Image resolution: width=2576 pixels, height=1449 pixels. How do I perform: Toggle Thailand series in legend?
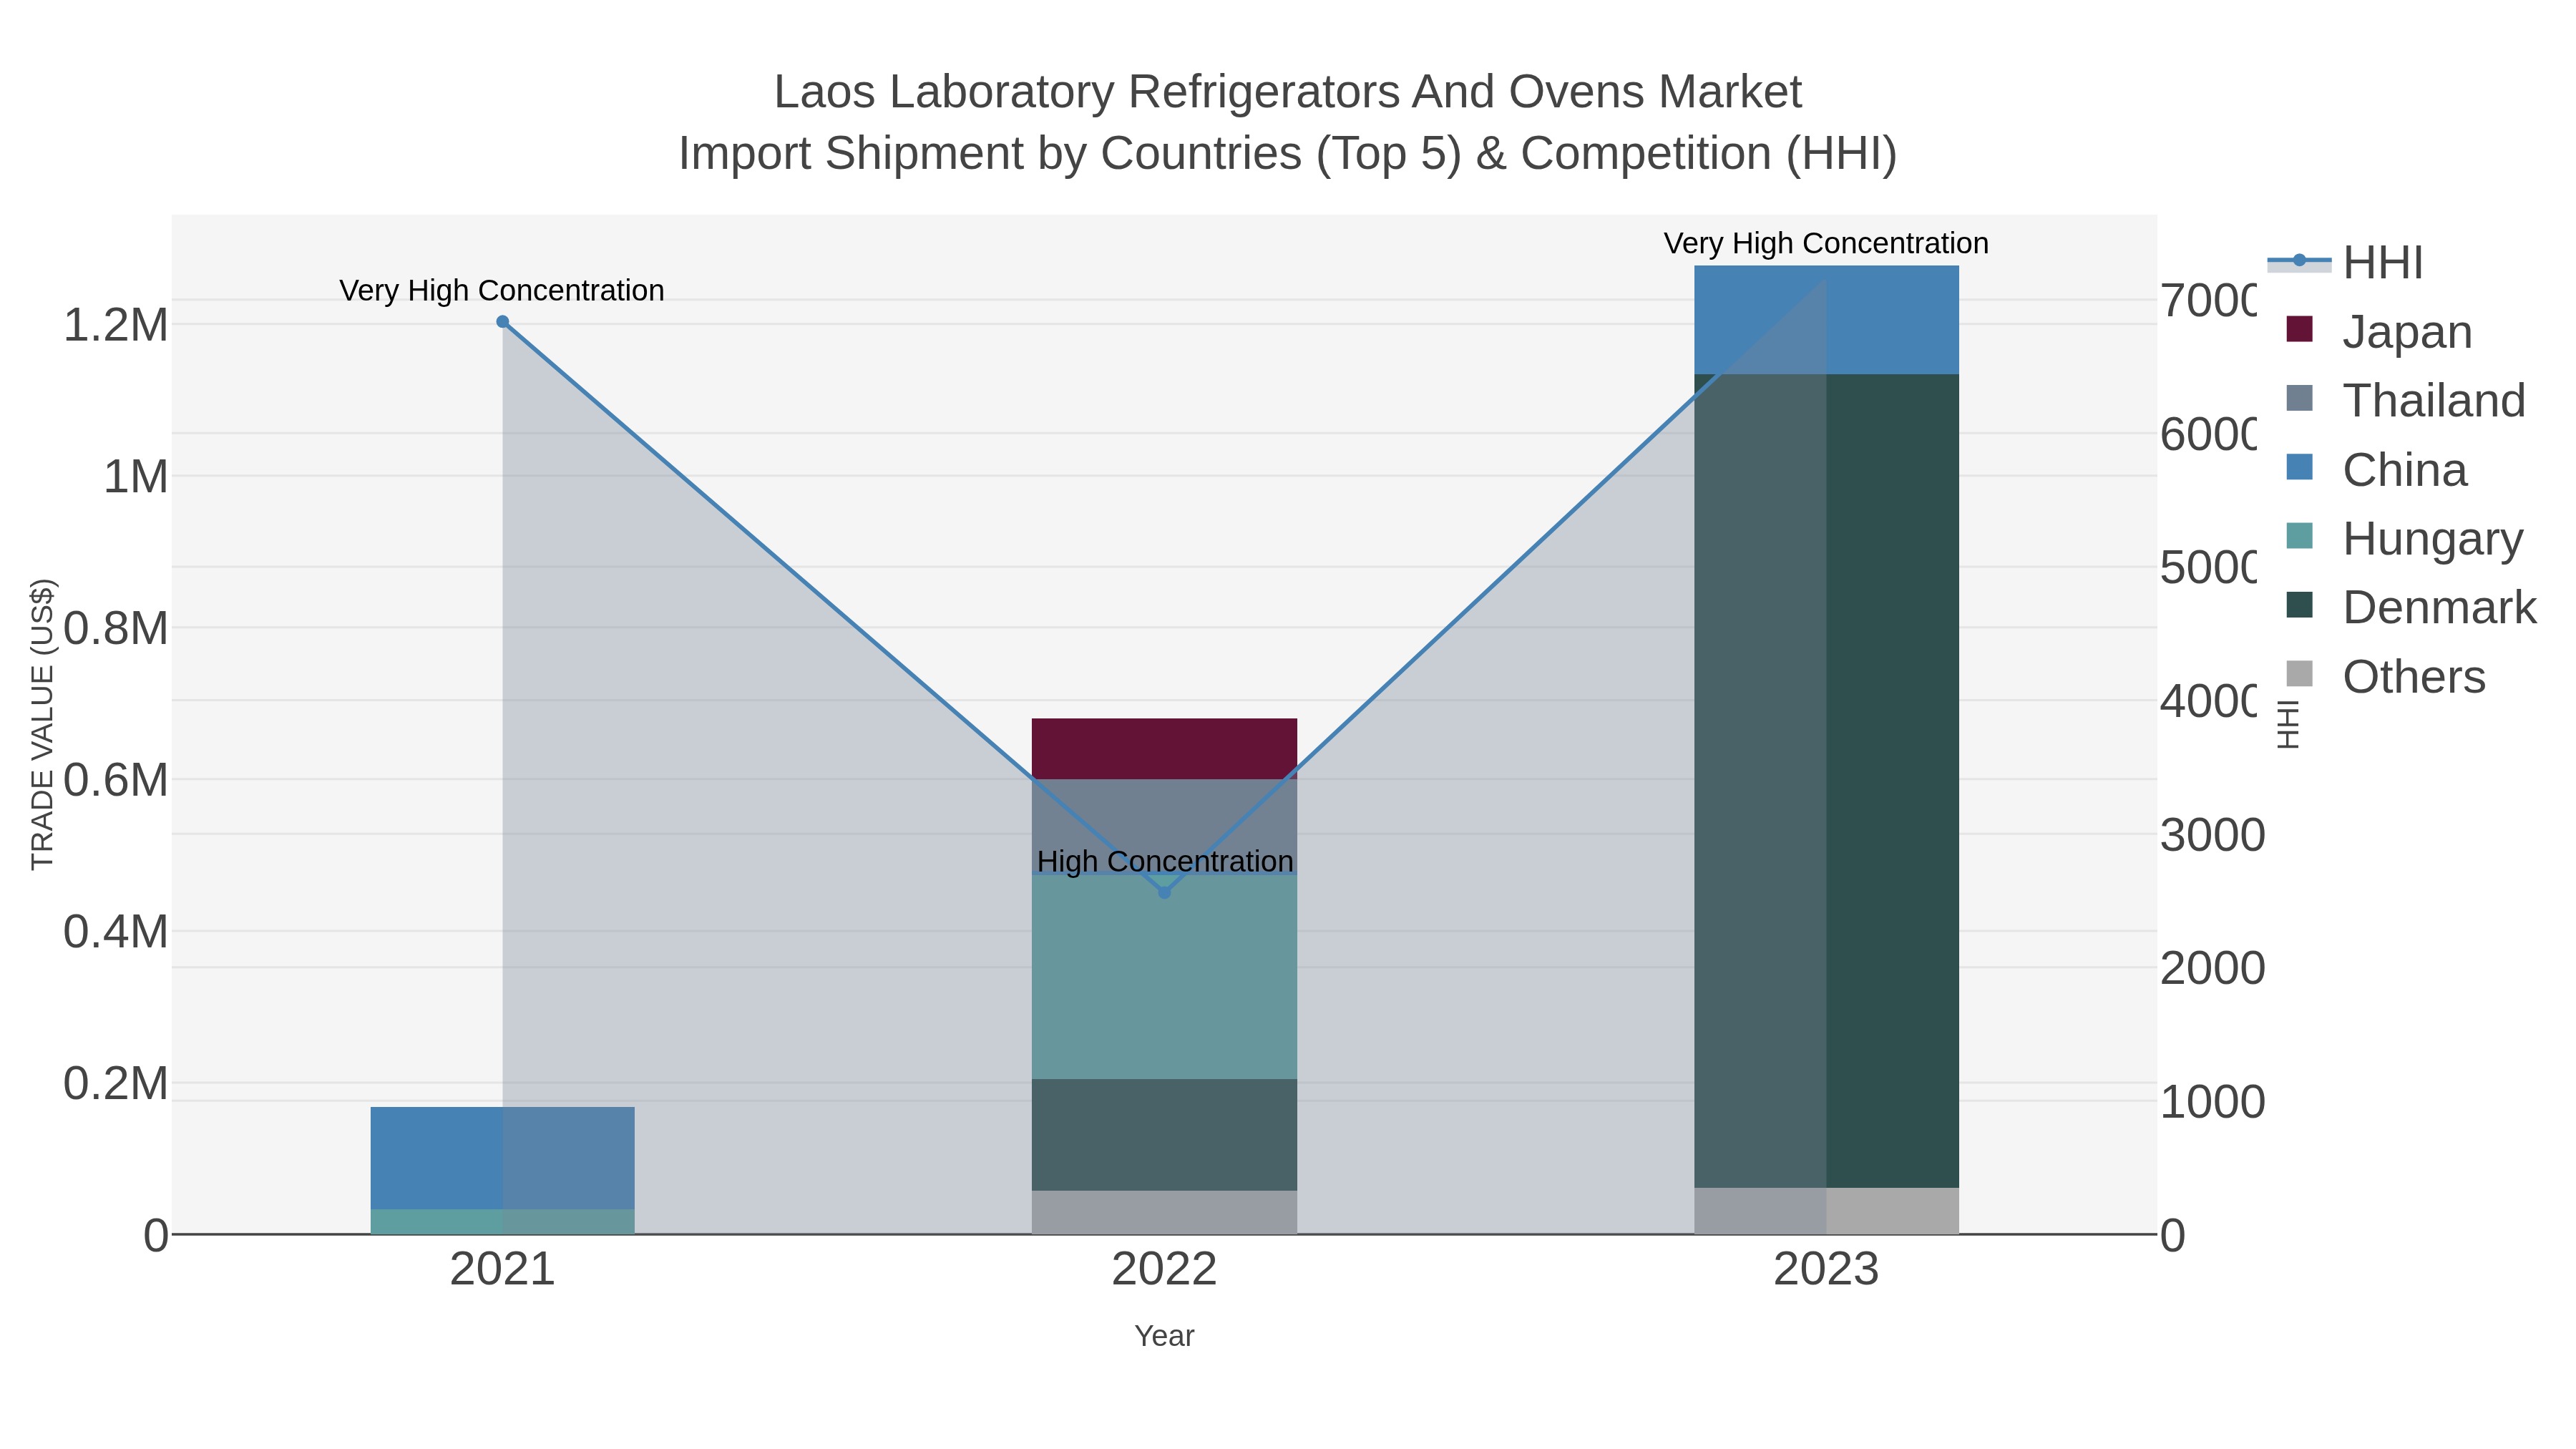click(x=2406, y=400)
